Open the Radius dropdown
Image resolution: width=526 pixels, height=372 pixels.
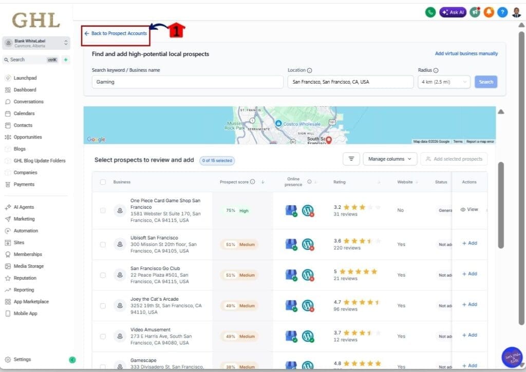coord(444,82)
